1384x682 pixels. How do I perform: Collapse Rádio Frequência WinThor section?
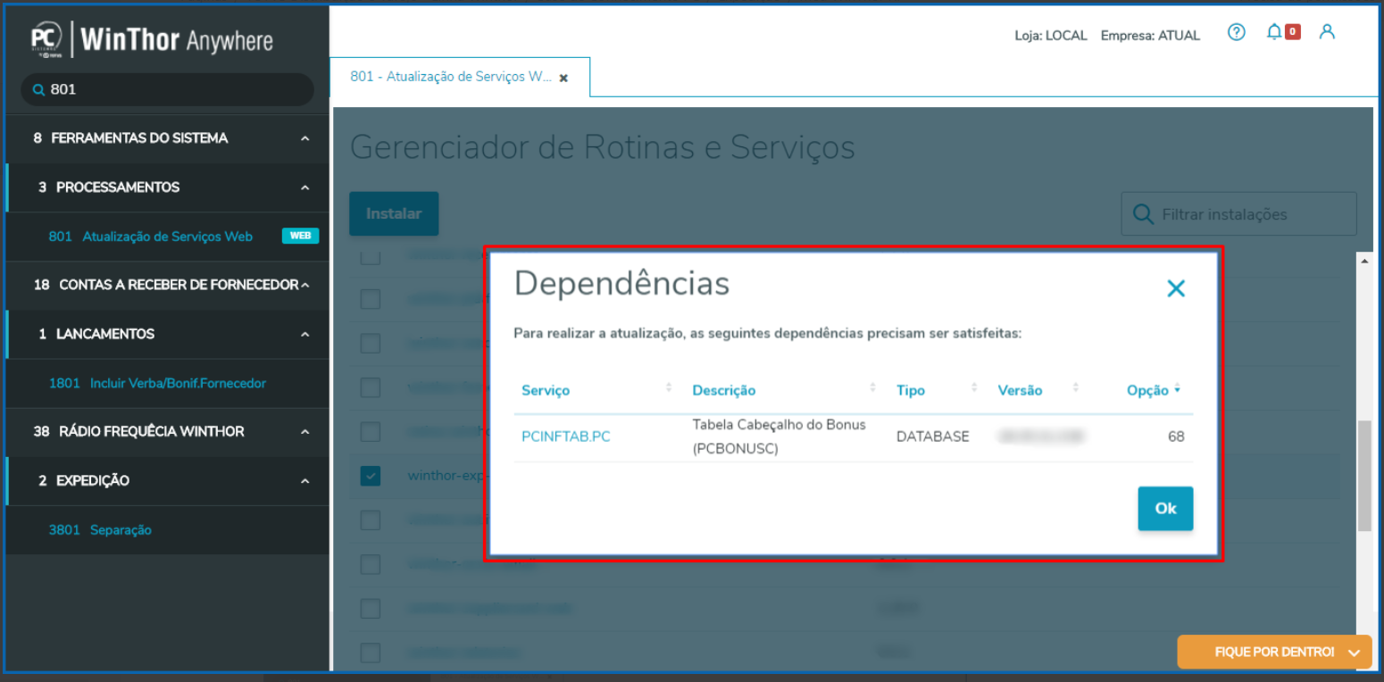(305, 431)
